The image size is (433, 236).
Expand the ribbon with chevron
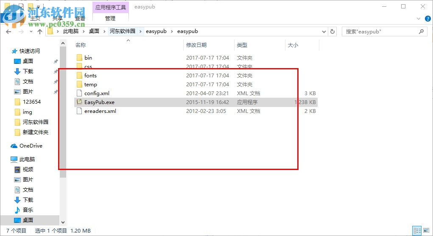418,19
